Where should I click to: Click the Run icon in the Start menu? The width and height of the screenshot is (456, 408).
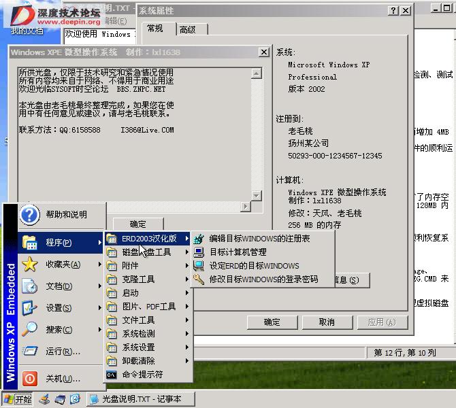(30, 352)
